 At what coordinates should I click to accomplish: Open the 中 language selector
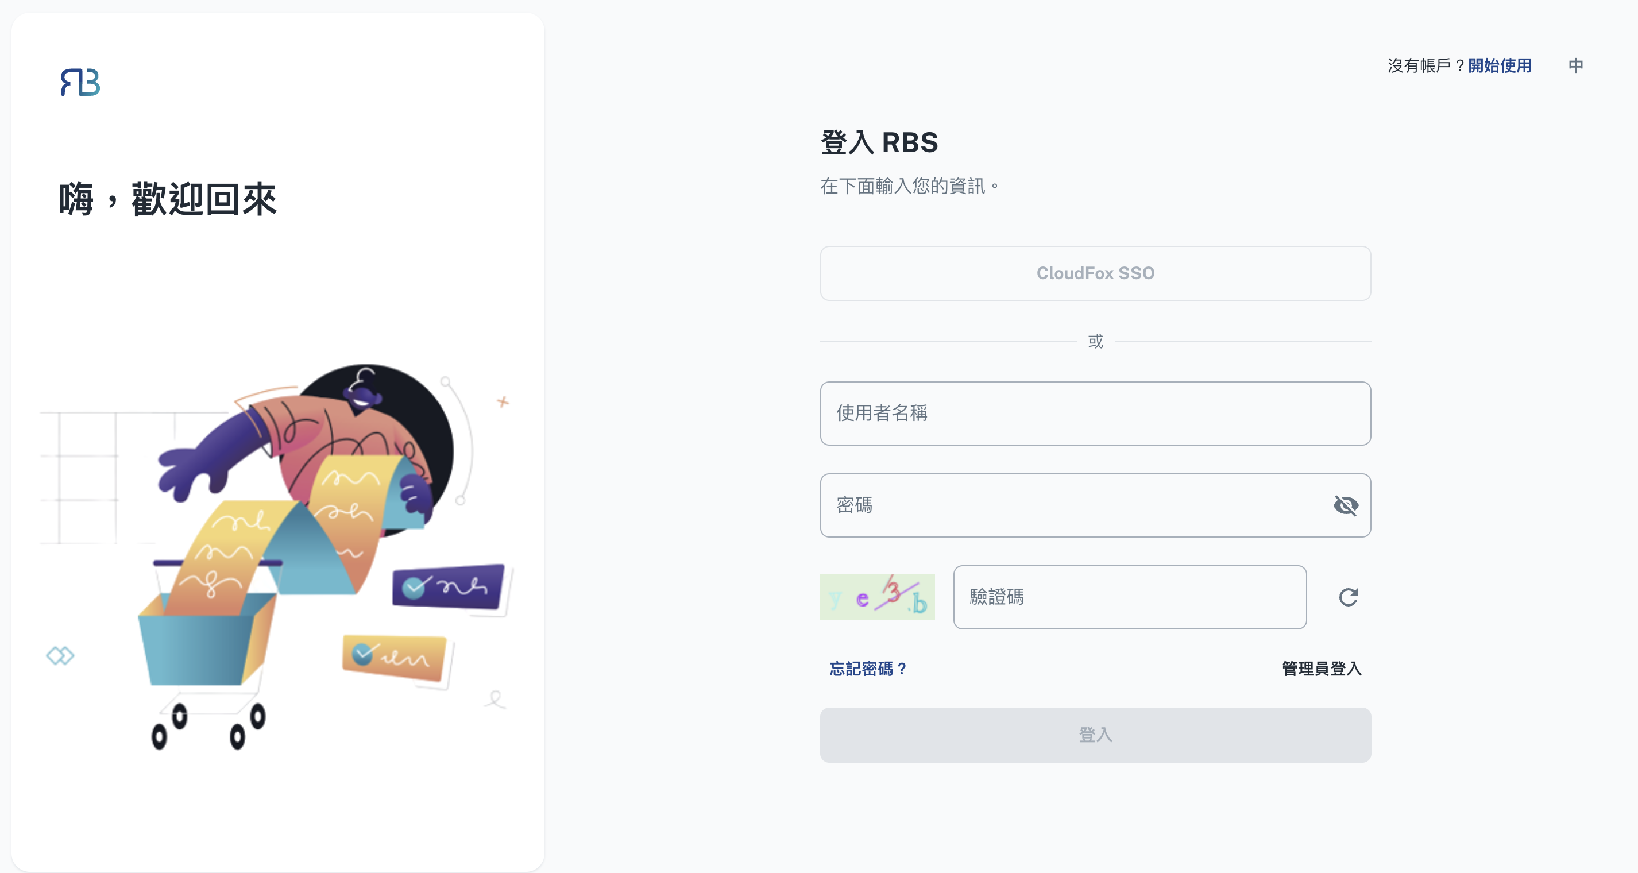[1575, 65]
